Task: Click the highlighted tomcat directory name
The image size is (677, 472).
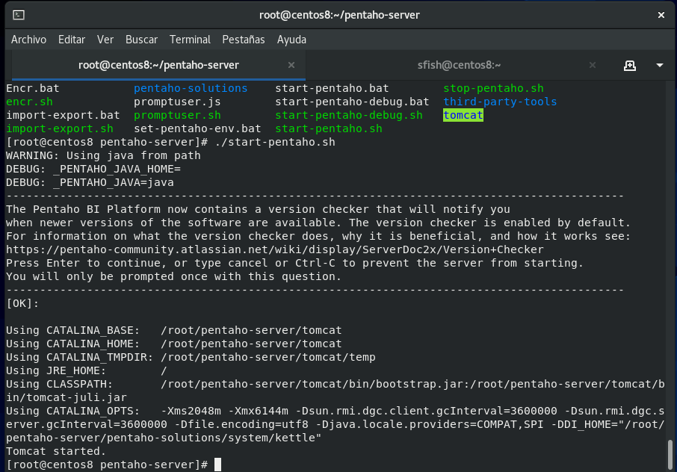Action: (x=463, y=115)
